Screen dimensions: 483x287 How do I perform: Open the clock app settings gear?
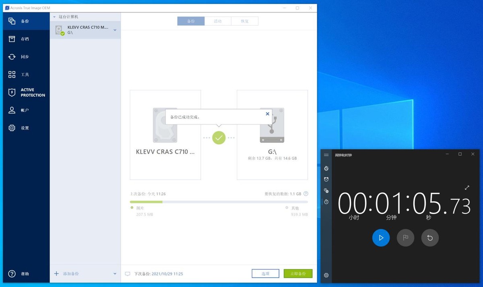(326, 275)
